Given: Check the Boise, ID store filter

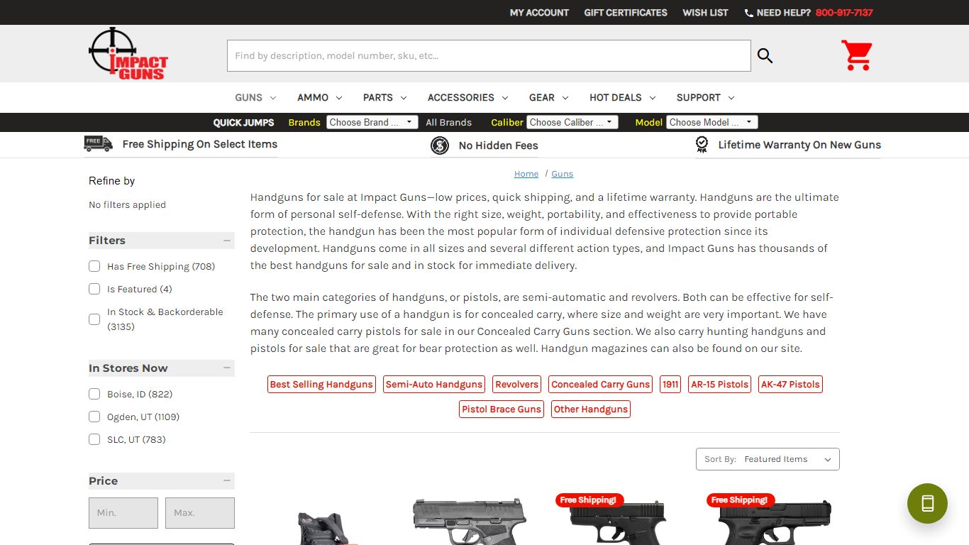Looking at the screenshot, I should pyautogui.click(x=94, y=394).
